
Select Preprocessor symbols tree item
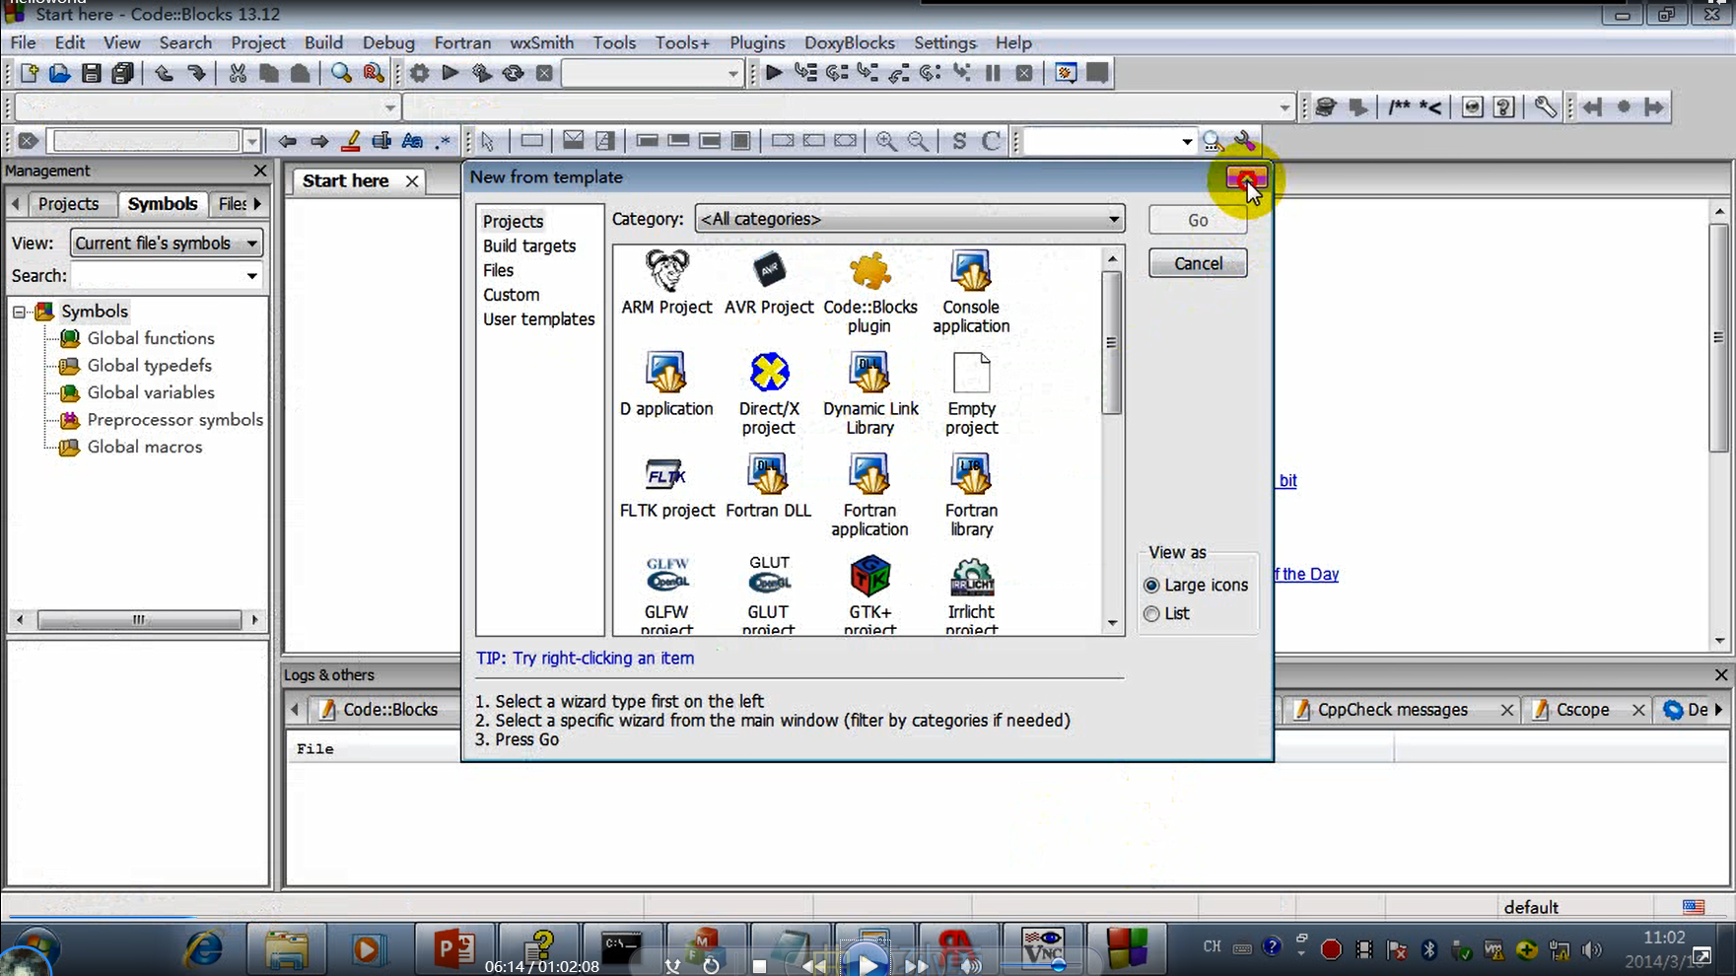(x=174, y=420)
